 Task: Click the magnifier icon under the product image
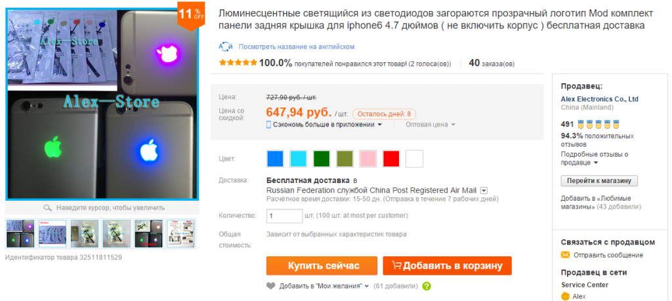click(48, 208)
